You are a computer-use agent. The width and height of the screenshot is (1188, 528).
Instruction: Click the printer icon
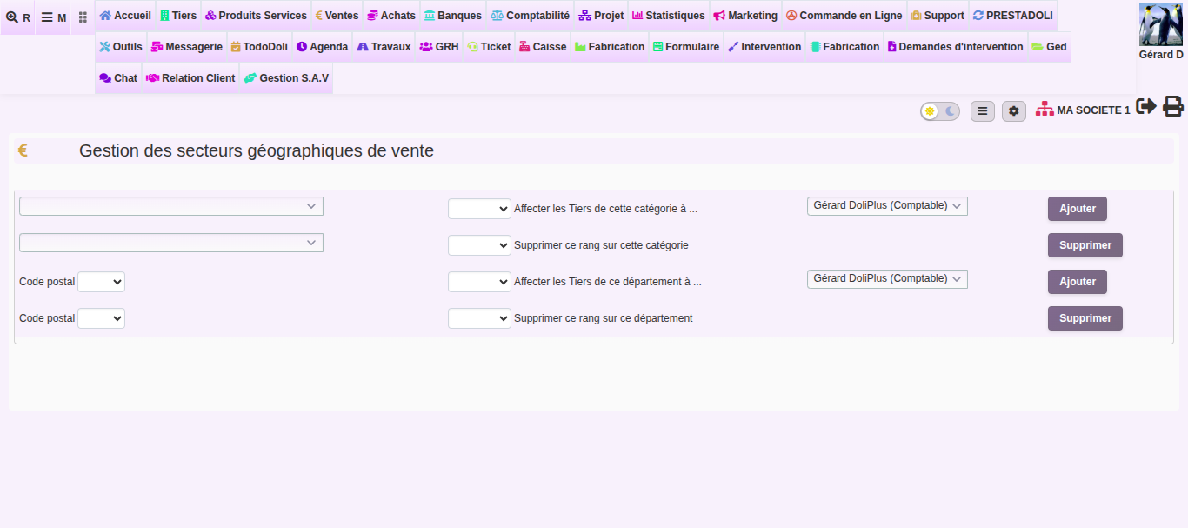click(1173, 106)
